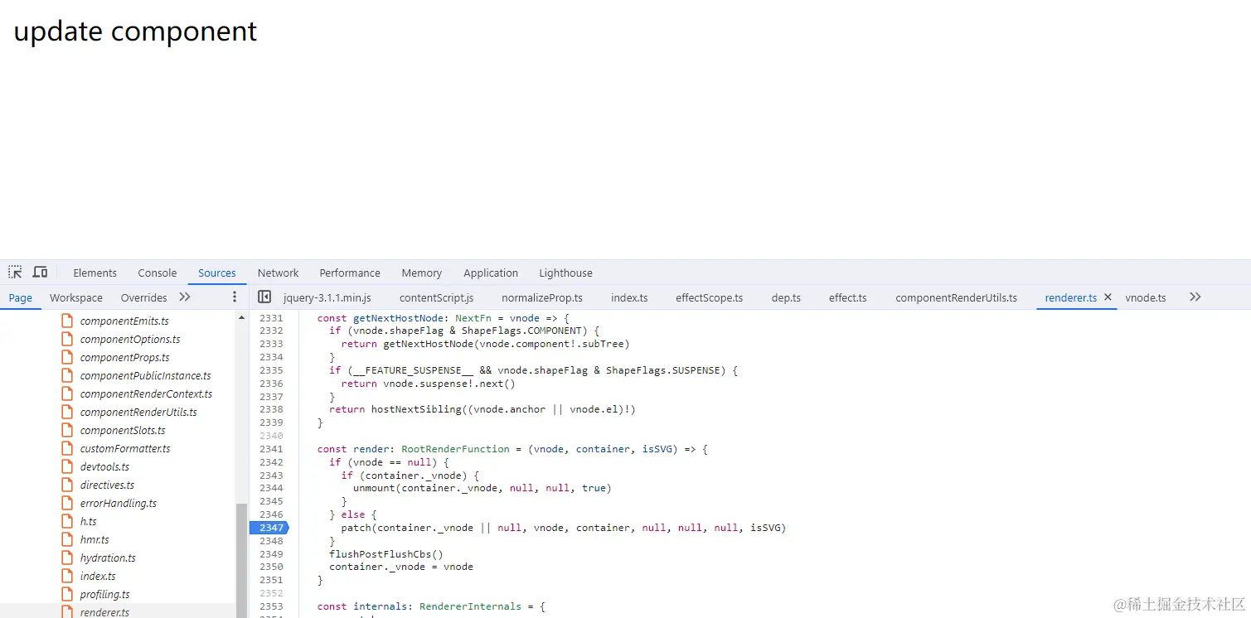Open devtools.ts in file tree
This screenshot has height=618, width=1251.
(x=104, y=466)
